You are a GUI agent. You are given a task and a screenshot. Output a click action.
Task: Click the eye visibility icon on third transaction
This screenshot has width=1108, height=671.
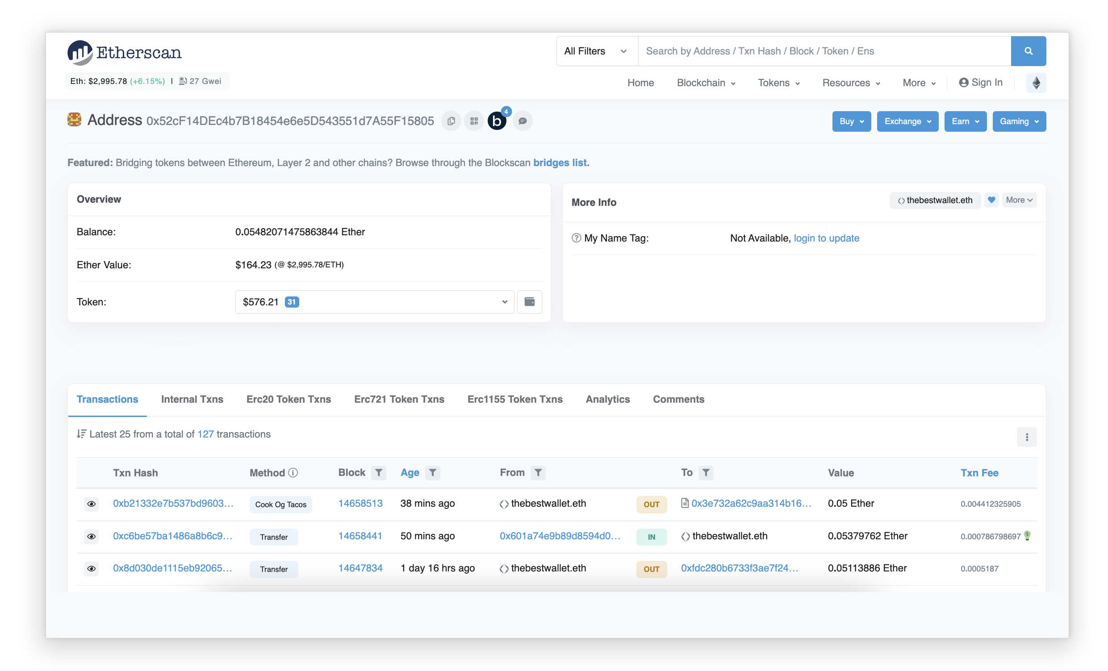(x=91, y=568)
